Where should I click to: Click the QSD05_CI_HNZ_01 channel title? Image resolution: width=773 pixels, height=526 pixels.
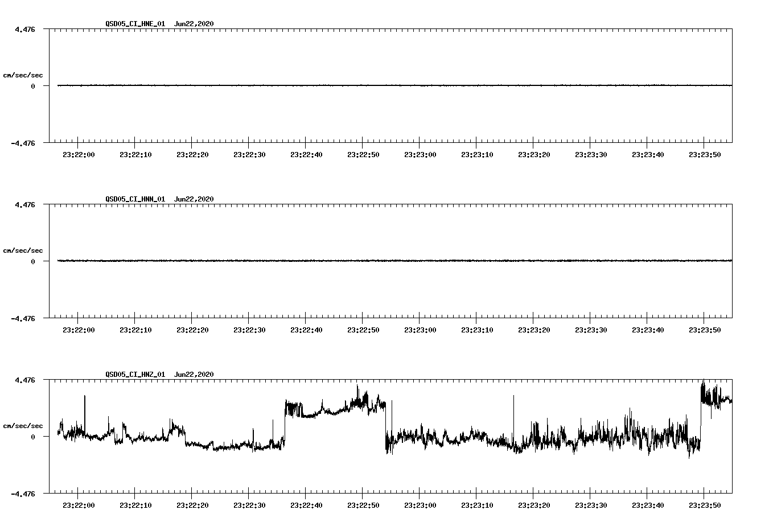[x=135, y=375]
